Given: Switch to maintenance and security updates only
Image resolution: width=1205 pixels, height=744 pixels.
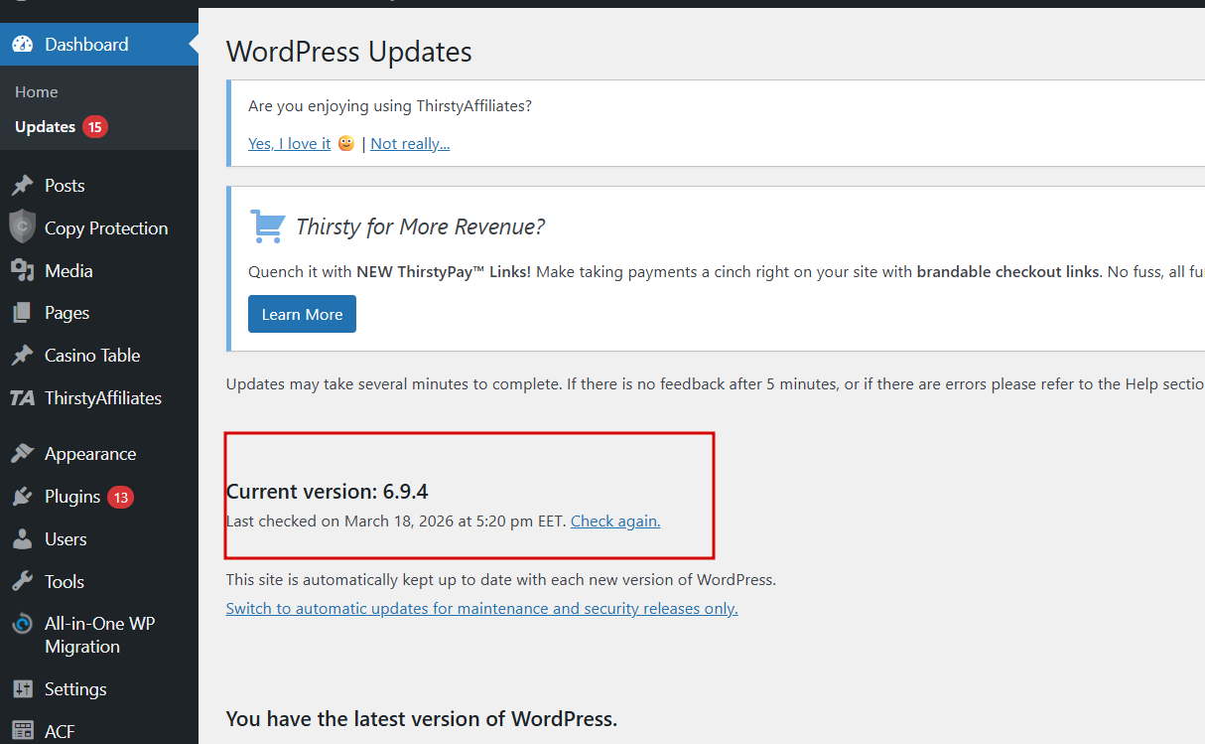Looking at the screenshot, I should tap(481, 609).
